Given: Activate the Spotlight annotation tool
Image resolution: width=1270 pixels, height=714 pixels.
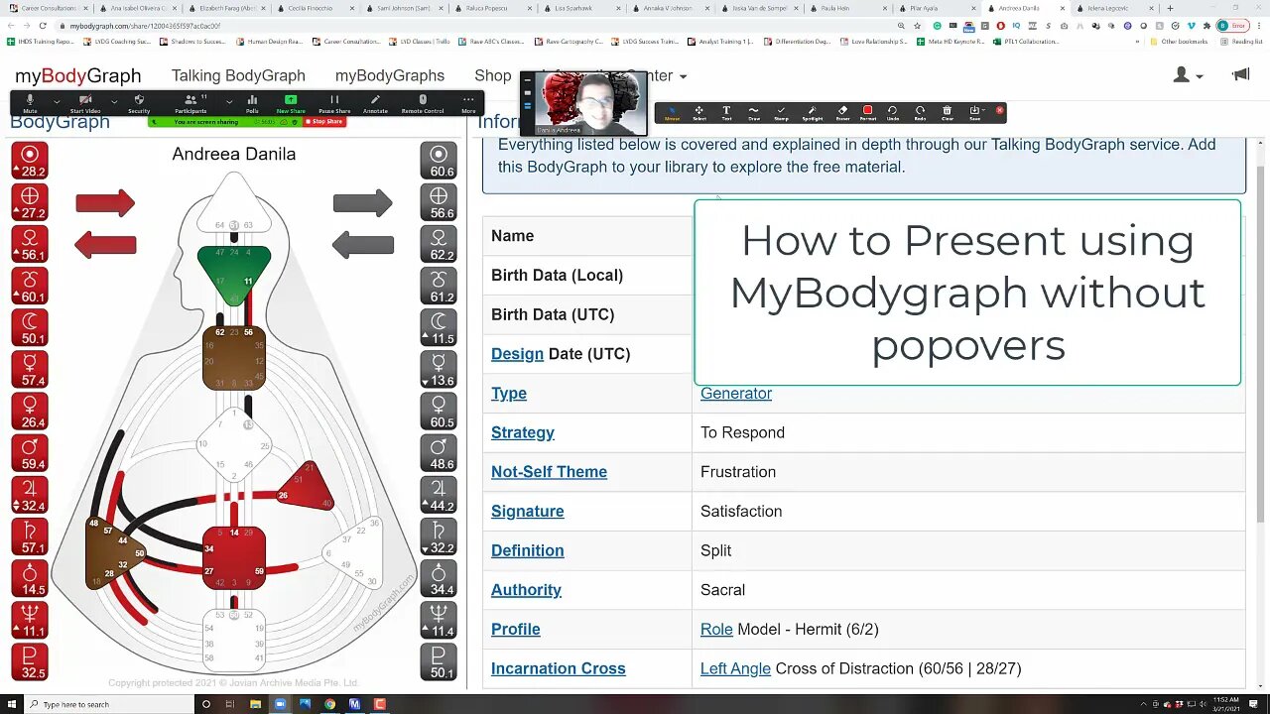Looking at the screenshot, I should [x=812, y=113].
